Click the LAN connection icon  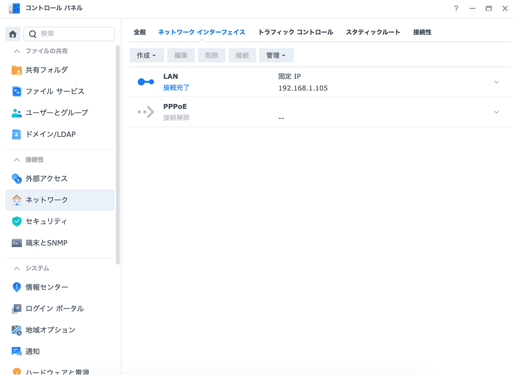(146, 82)
